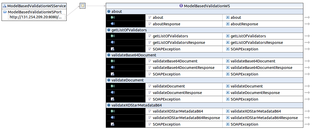Open the arrow right of validateDocumentResponse element
Screen dimensions: 313x129
pyautogui.click(x=307, y=93)
